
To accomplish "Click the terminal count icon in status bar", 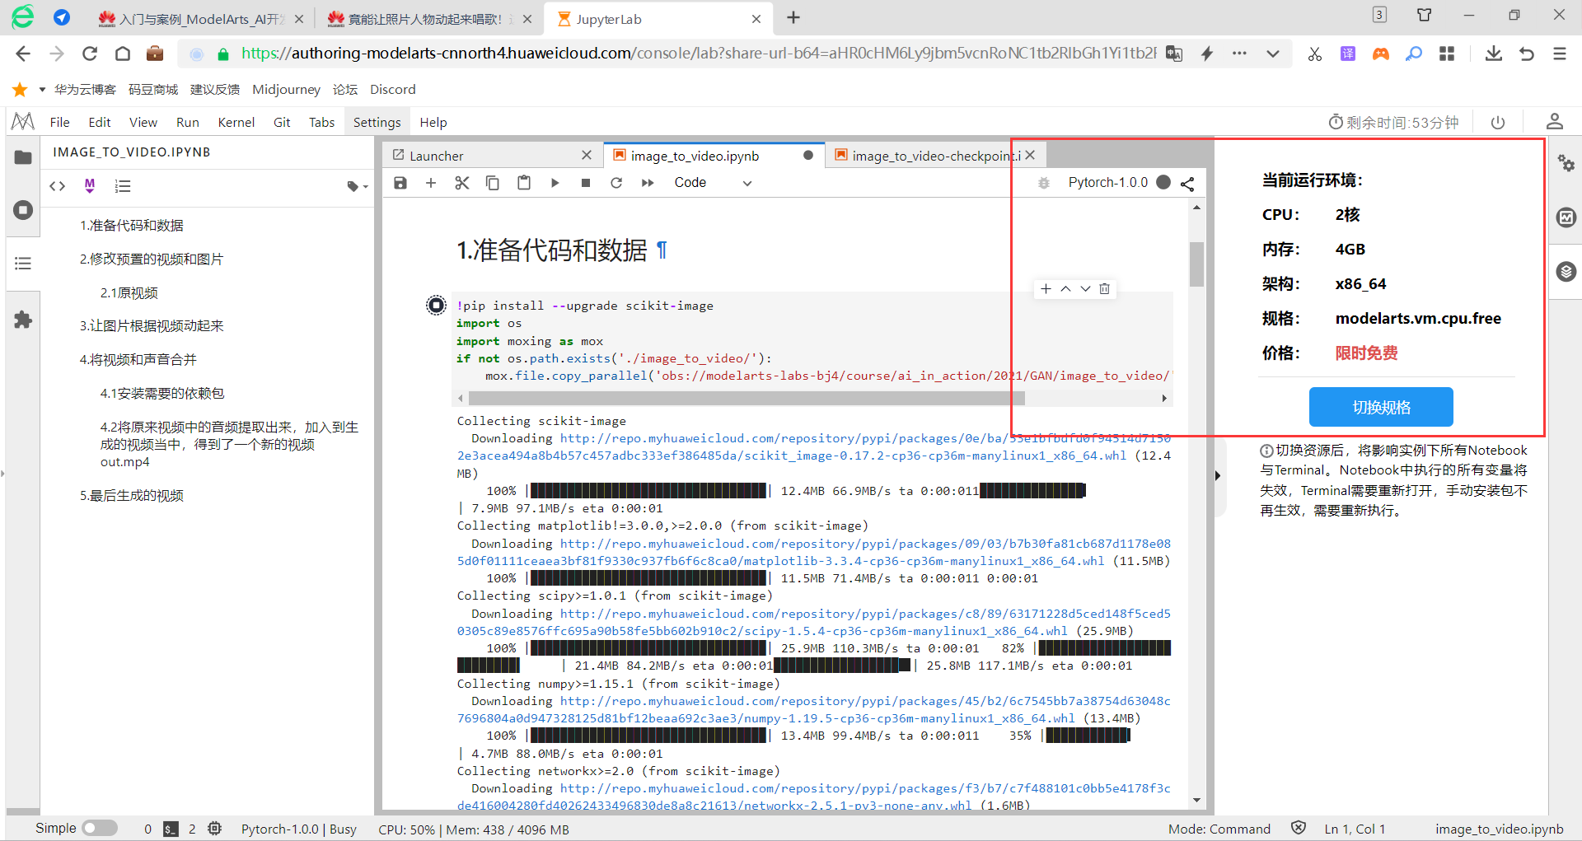I will (171, 829).
